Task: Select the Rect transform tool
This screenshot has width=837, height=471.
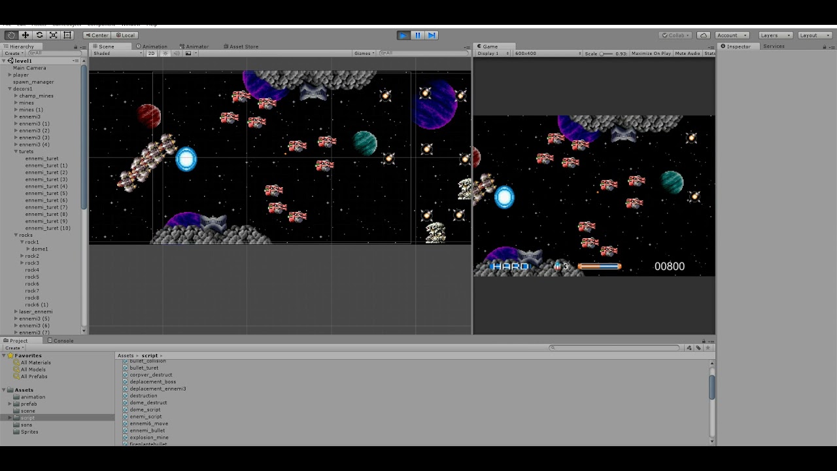Action: (x=67, y=35)
